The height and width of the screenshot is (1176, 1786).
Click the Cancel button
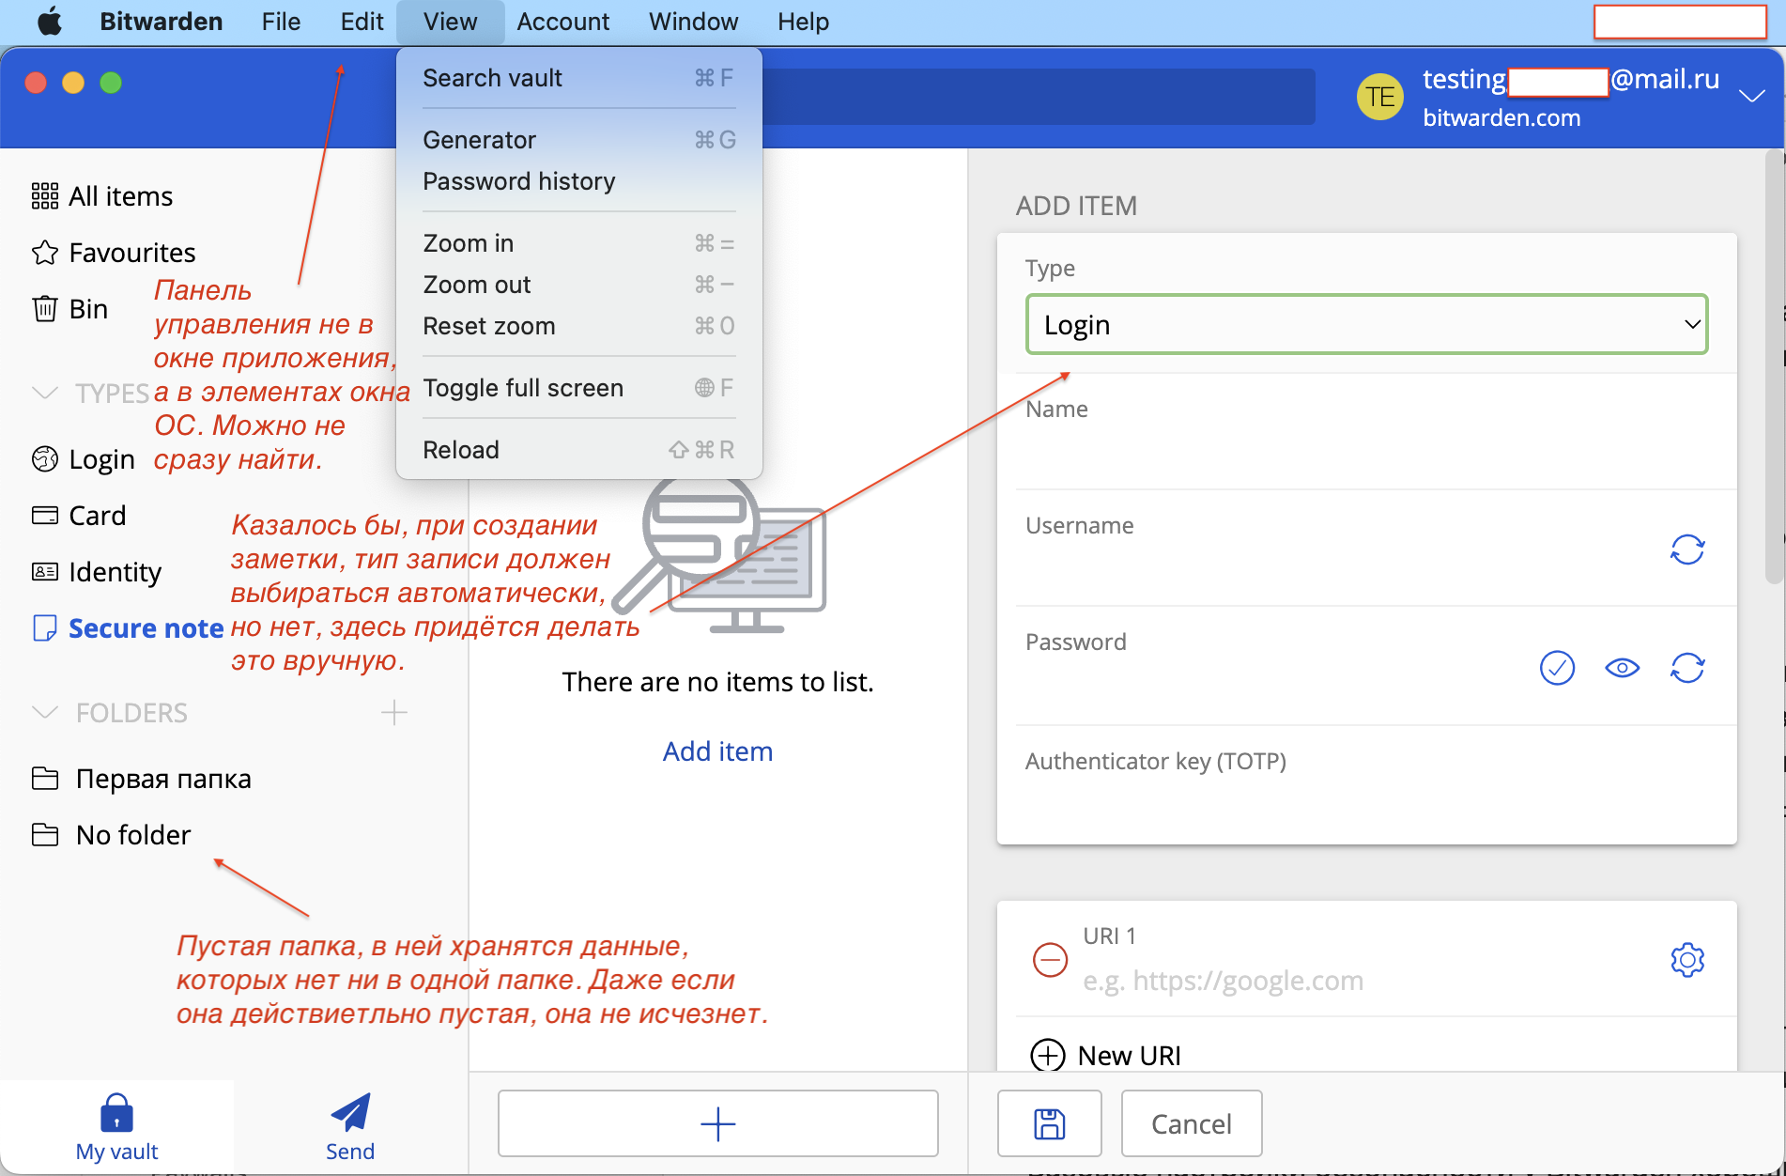[1191, 1123]
